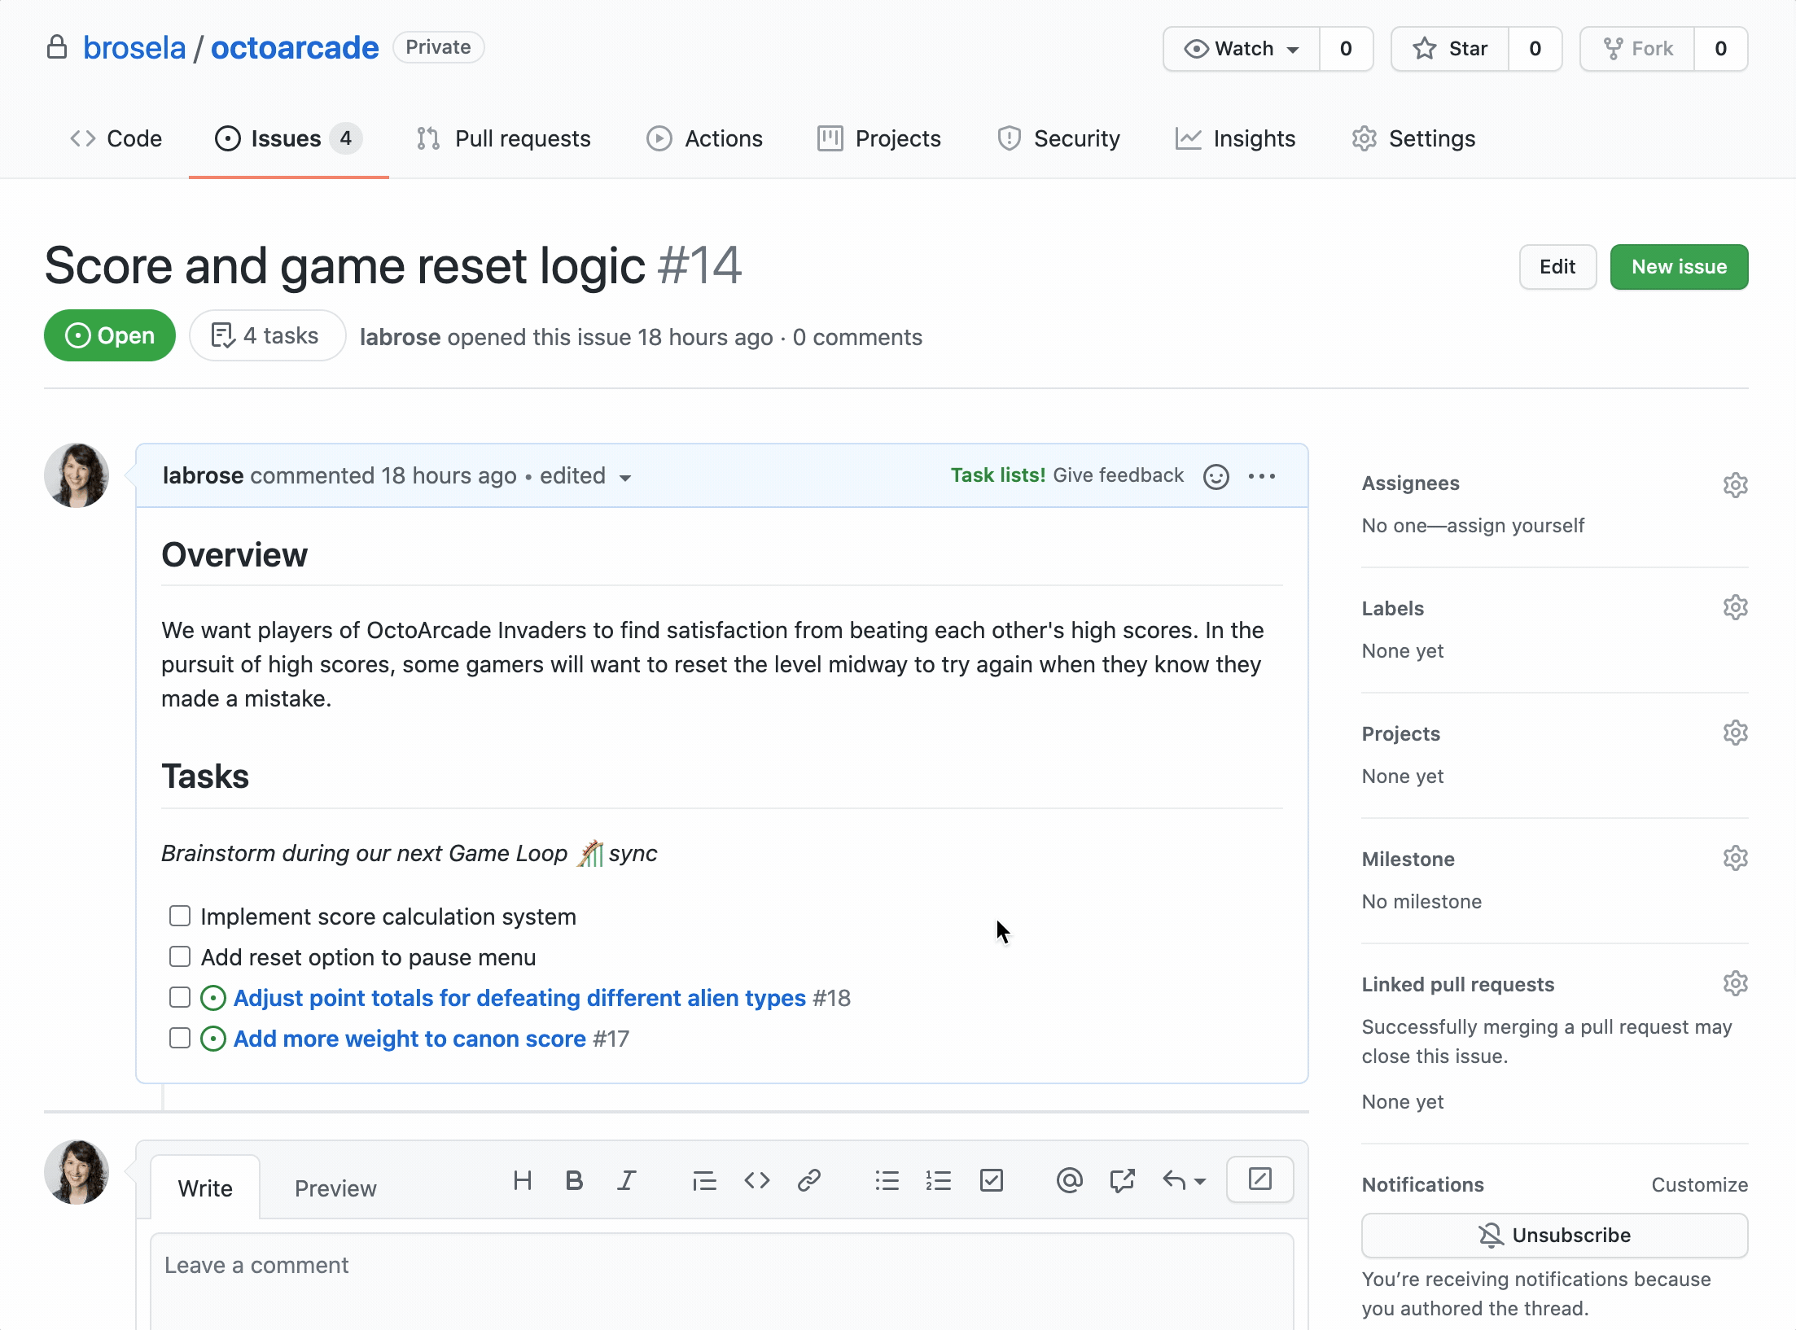The width and height of the screenshot is (1796, 1330).
Task: Expand the edited history dropdown arrow
Action: (x=625, y=478)
